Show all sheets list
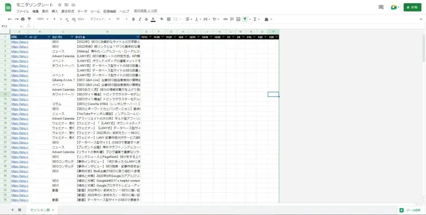 [x=19, y=210]
